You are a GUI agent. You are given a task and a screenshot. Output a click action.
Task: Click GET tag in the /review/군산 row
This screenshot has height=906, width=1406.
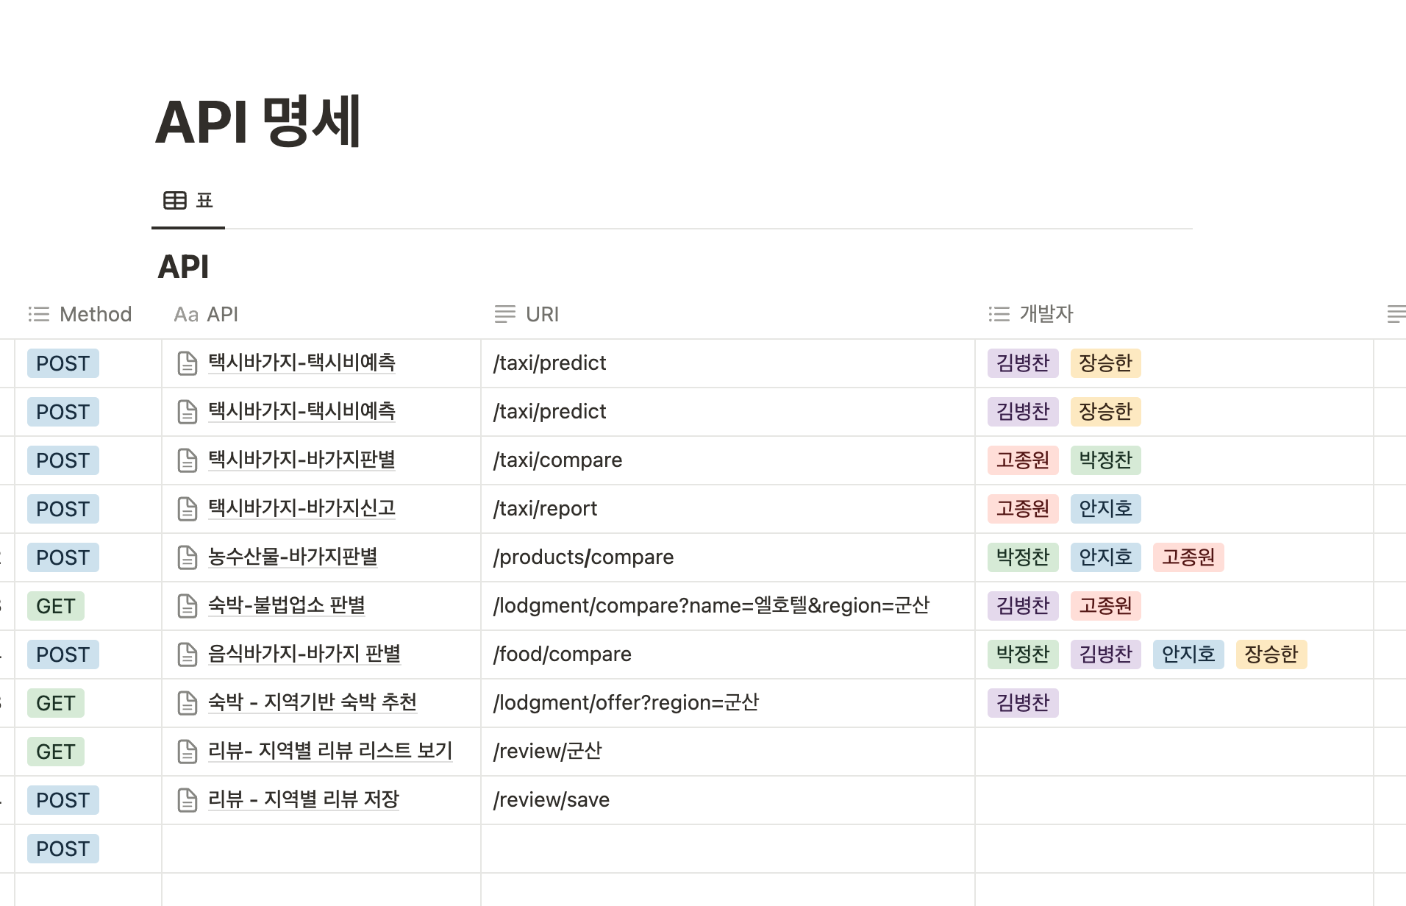[x=56, y=752]
